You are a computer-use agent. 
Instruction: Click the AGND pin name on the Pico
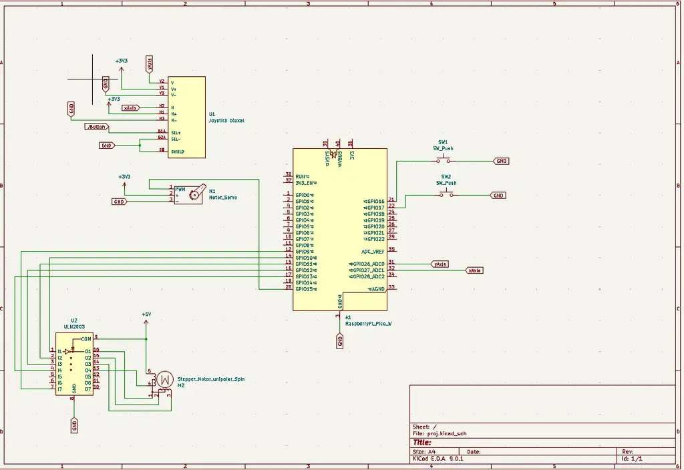click(378, 289)
